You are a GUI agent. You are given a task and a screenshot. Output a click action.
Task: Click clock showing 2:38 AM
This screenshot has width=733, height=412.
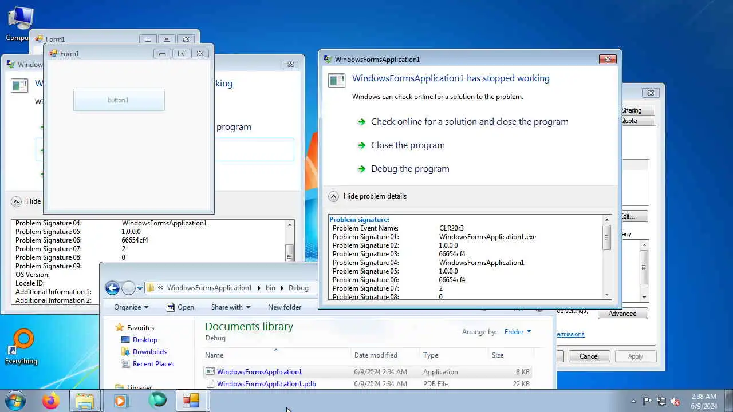(x=703, y=401)
